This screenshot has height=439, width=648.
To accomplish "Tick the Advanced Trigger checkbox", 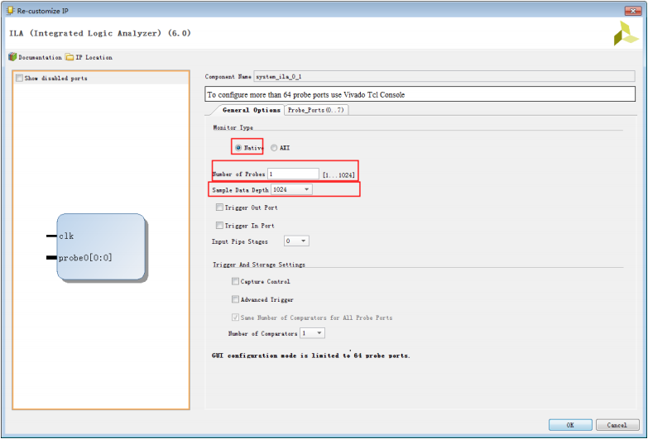I will tap(235, 299).
